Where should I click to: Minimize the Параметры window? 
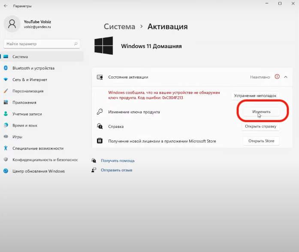coord(267,3)
